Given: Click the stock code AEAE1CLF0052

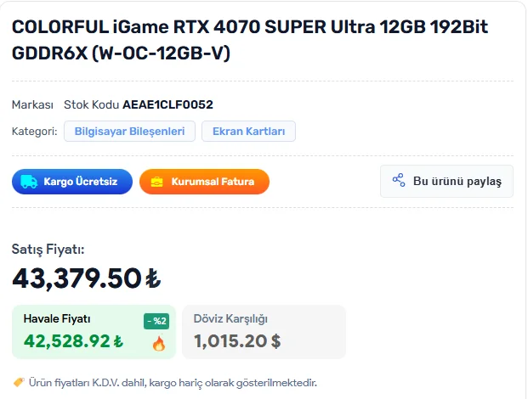Looking at the screenshot, I should [x=167, y=104].
